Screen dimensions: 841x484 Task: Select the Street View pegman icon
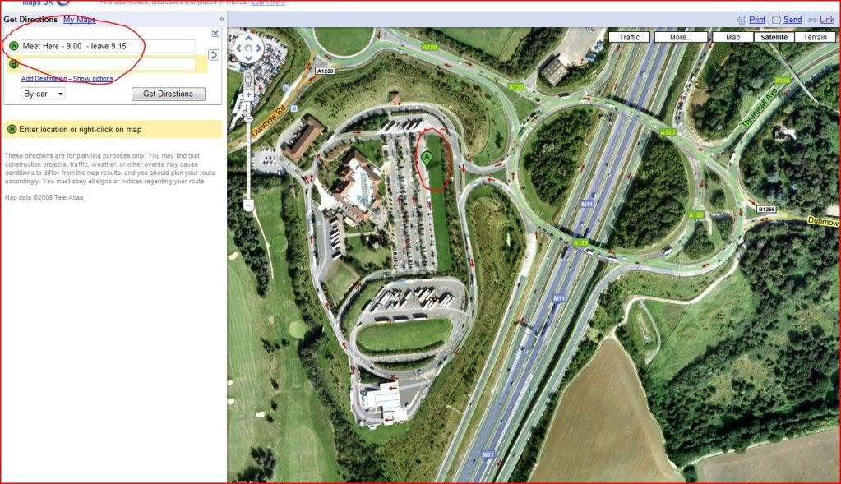coord(248,80)
